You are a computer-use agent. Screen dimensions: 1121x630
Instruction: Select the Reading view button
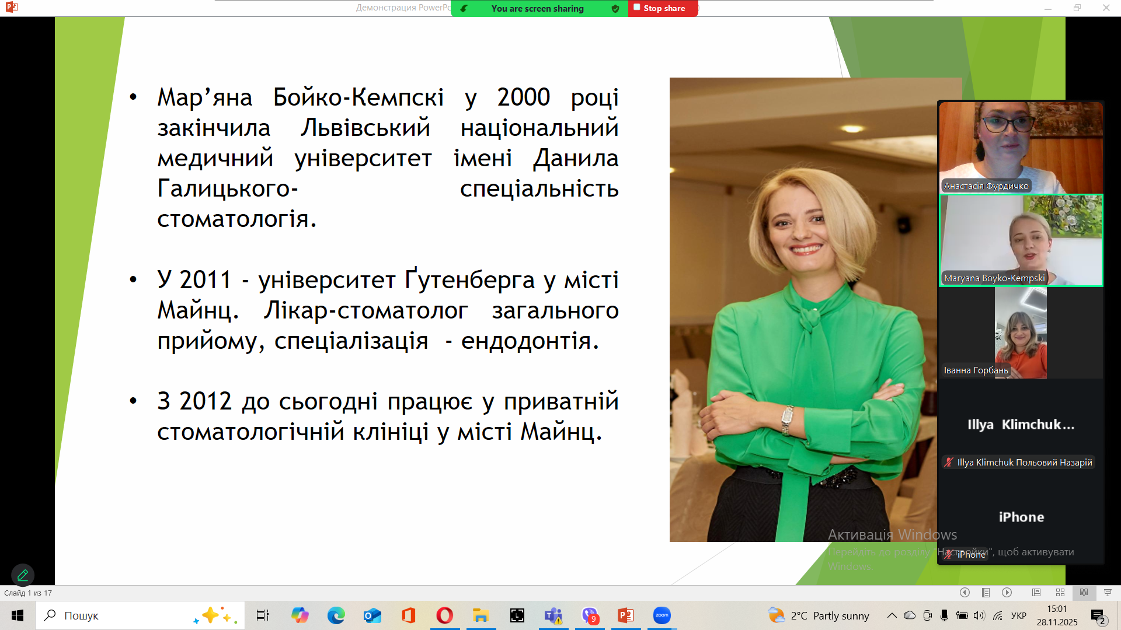click(x=1084, y=593)
